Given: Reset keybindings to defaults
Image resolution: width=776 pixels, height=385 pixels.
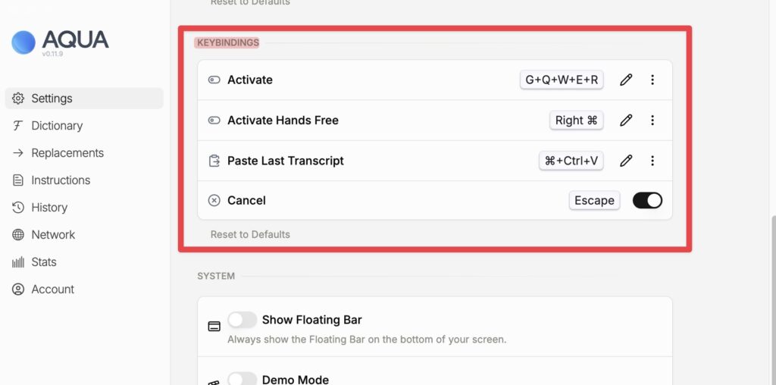Looking at the screenshot, I should [250, 234].
